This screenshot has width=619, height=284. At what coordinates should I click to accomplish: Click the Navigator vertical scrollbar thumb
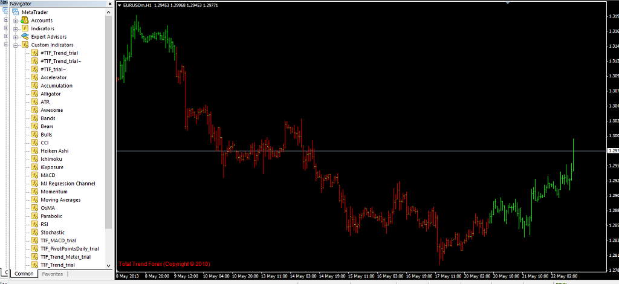pyautogui.click(x=109, y=122)
